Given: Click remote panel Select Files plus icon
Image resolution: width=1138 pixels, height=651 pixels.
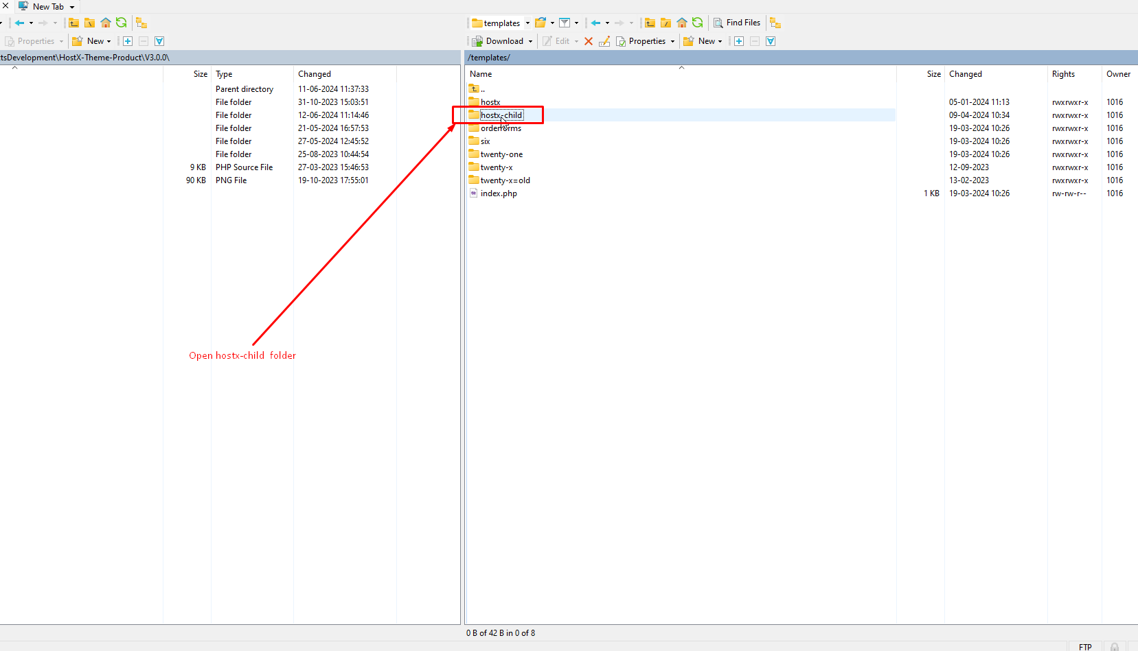Looking at the screenshot, I should click(x=739, y=41).
